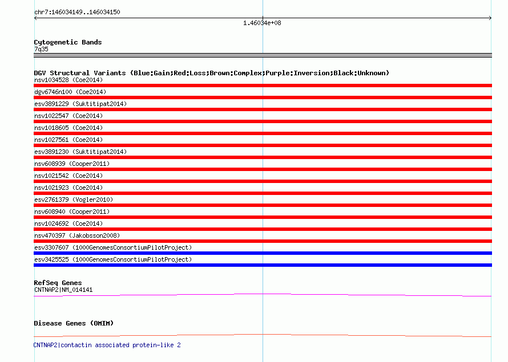Click the nsv1021923 (Coe2014) label

pos(68,188)
